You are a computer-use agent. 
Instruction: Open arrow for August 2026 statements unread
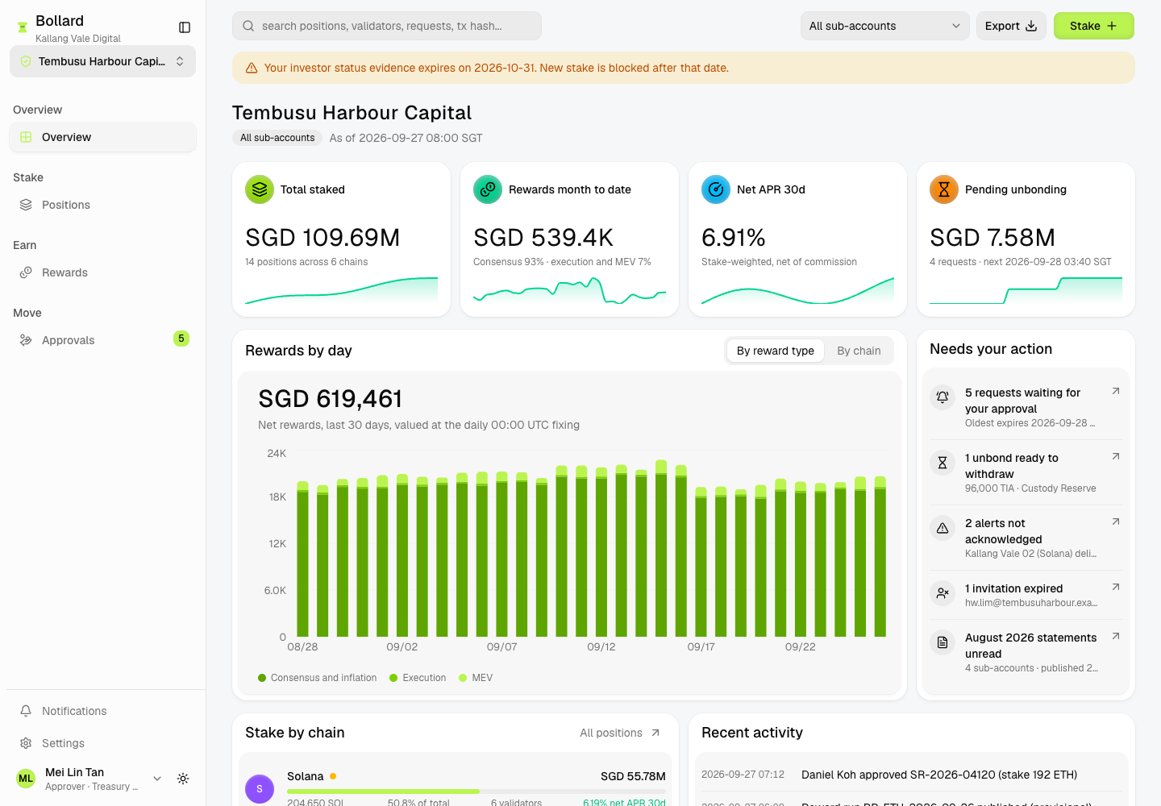(x=1116, y=636)
